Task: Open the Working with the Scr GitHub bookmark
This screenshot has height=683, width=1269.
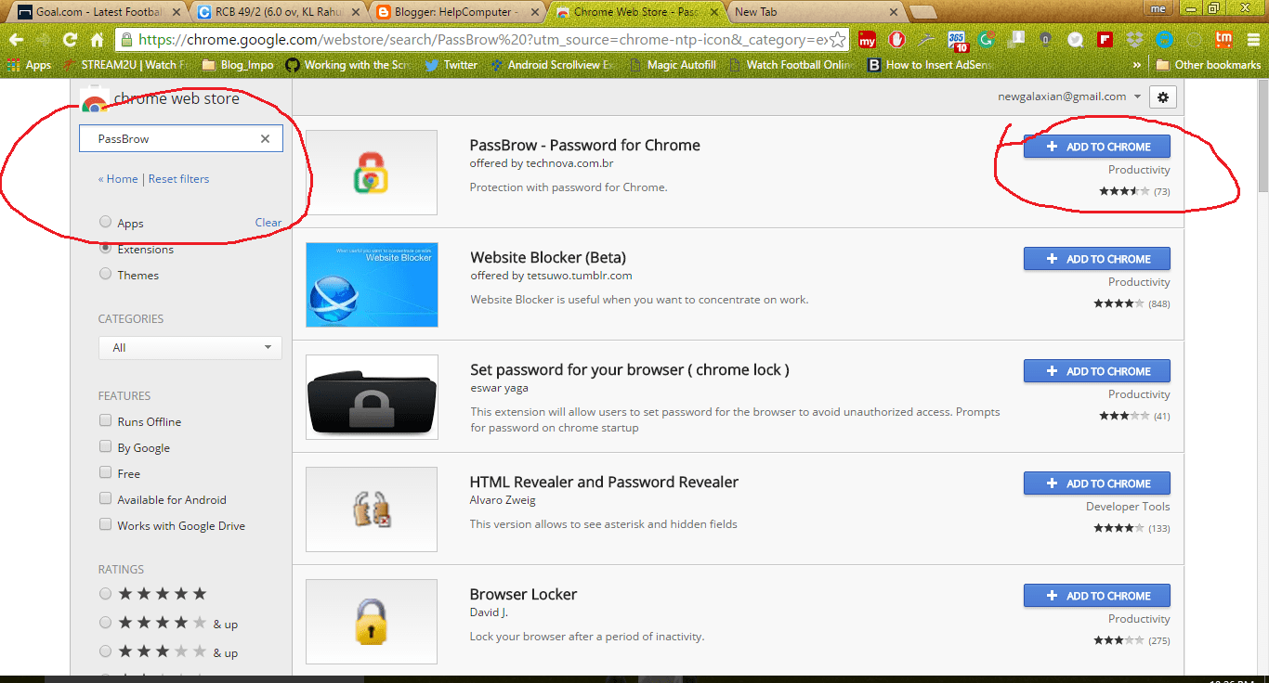Action: click(x=347, y=65)
